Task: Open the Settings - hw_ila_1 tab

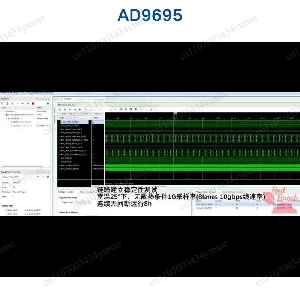Action: [66, 192]
